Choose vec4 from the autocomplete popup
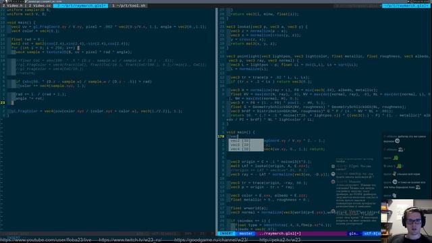 tap(246, 149)
